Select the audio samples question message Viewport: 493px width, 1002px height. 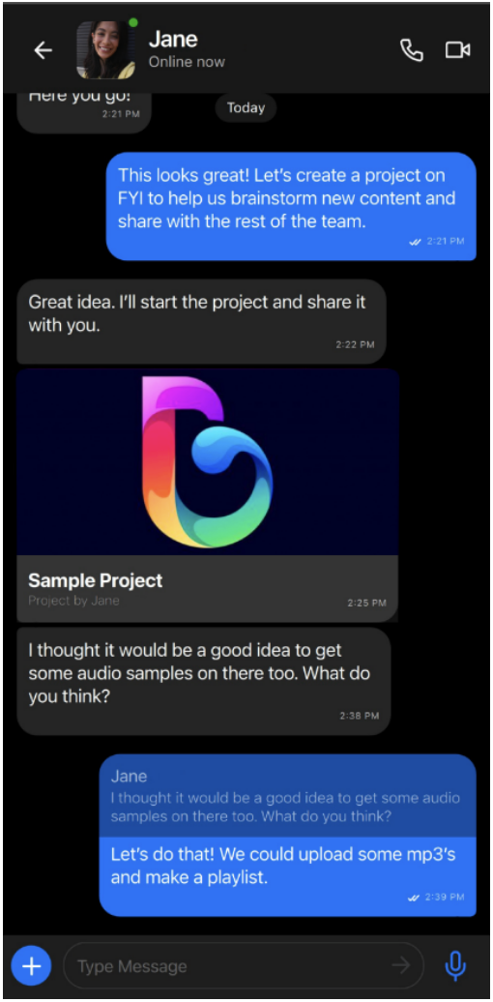point(204,681)
